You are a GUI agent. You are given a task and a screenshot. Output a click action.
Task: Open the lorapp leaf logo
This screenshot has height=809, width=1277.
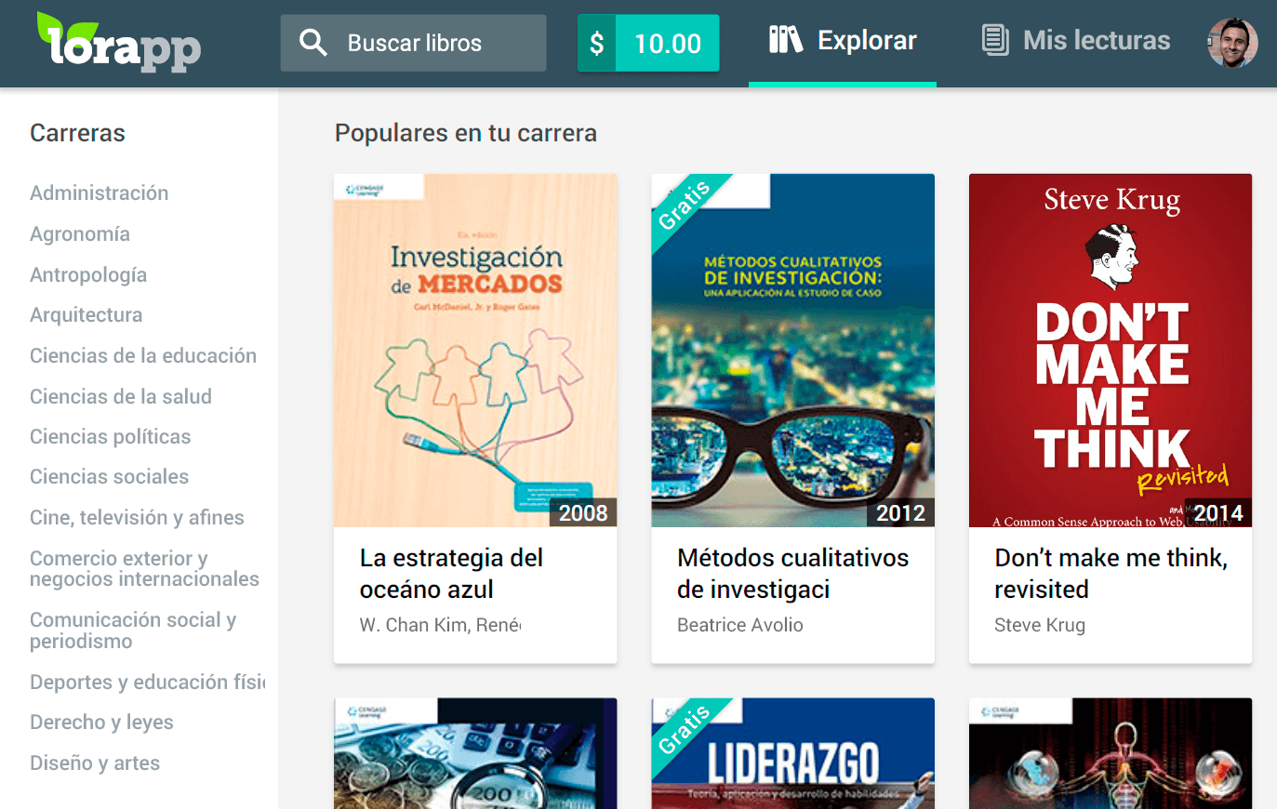pyautogui.click(x=118, y=42)
